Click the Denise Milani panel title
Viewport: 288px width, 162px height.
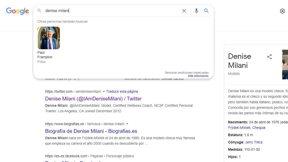pos(240,61)
